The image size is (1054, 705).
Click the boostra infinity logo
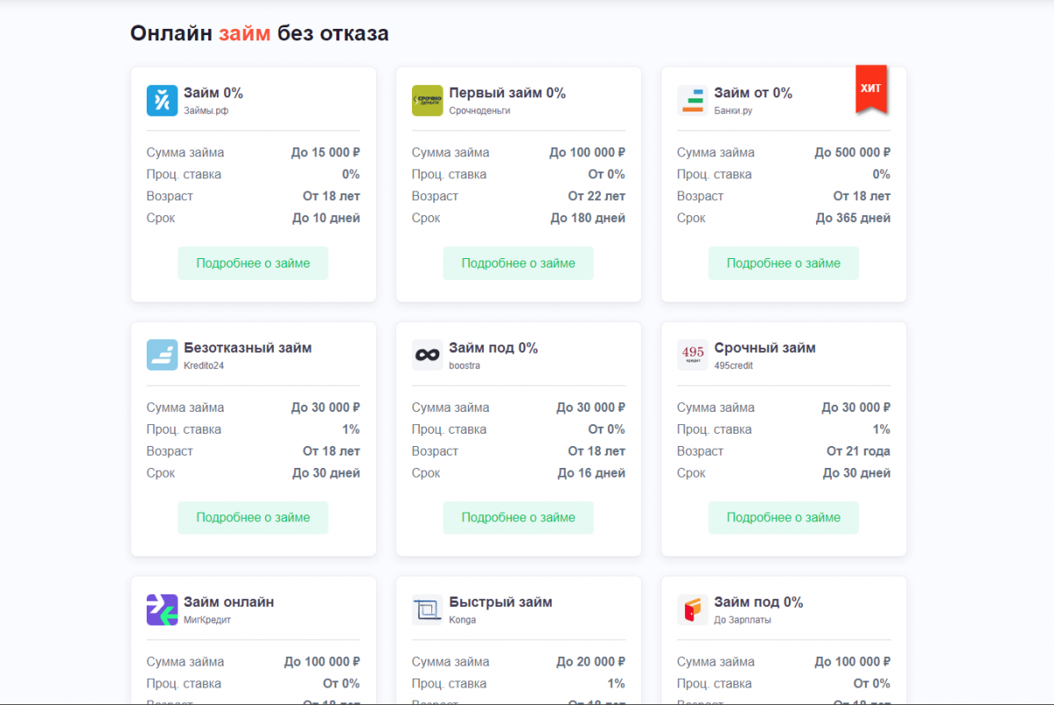pyautogui.click(x=427, y=356)
